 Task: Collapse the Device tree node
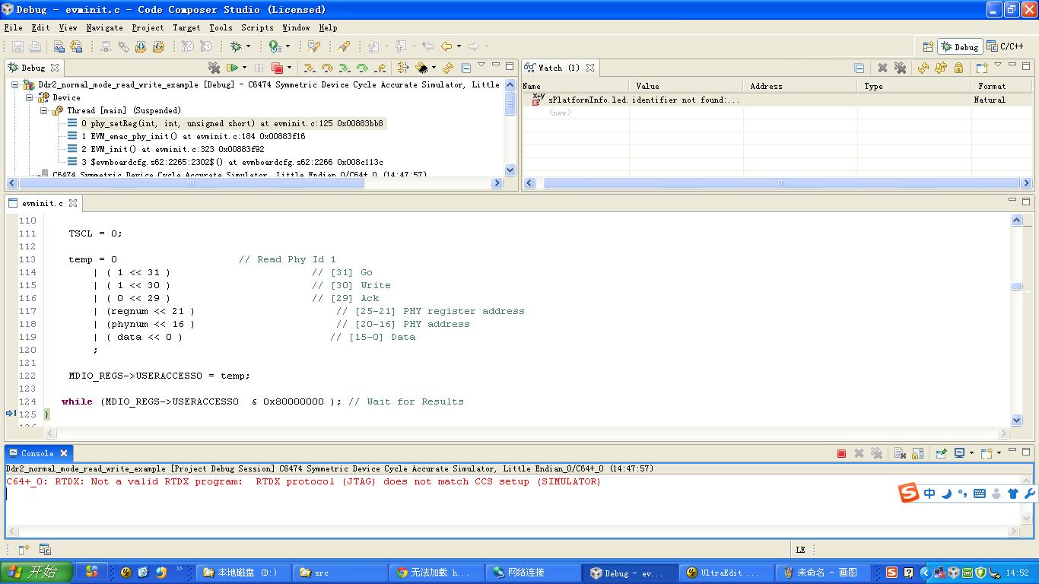[x=29, y=97]
